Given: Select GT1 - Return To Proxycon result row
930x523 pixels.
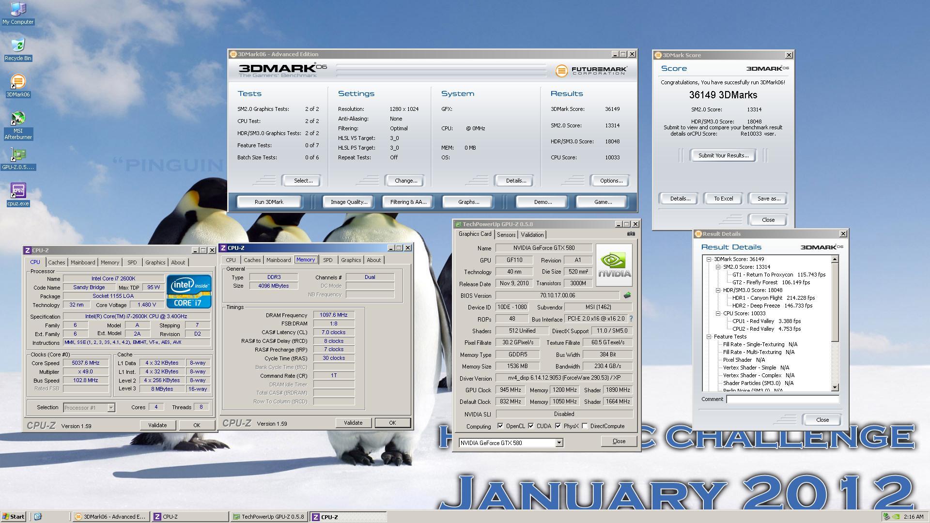Looking at the screenshot, I should 778,275.
